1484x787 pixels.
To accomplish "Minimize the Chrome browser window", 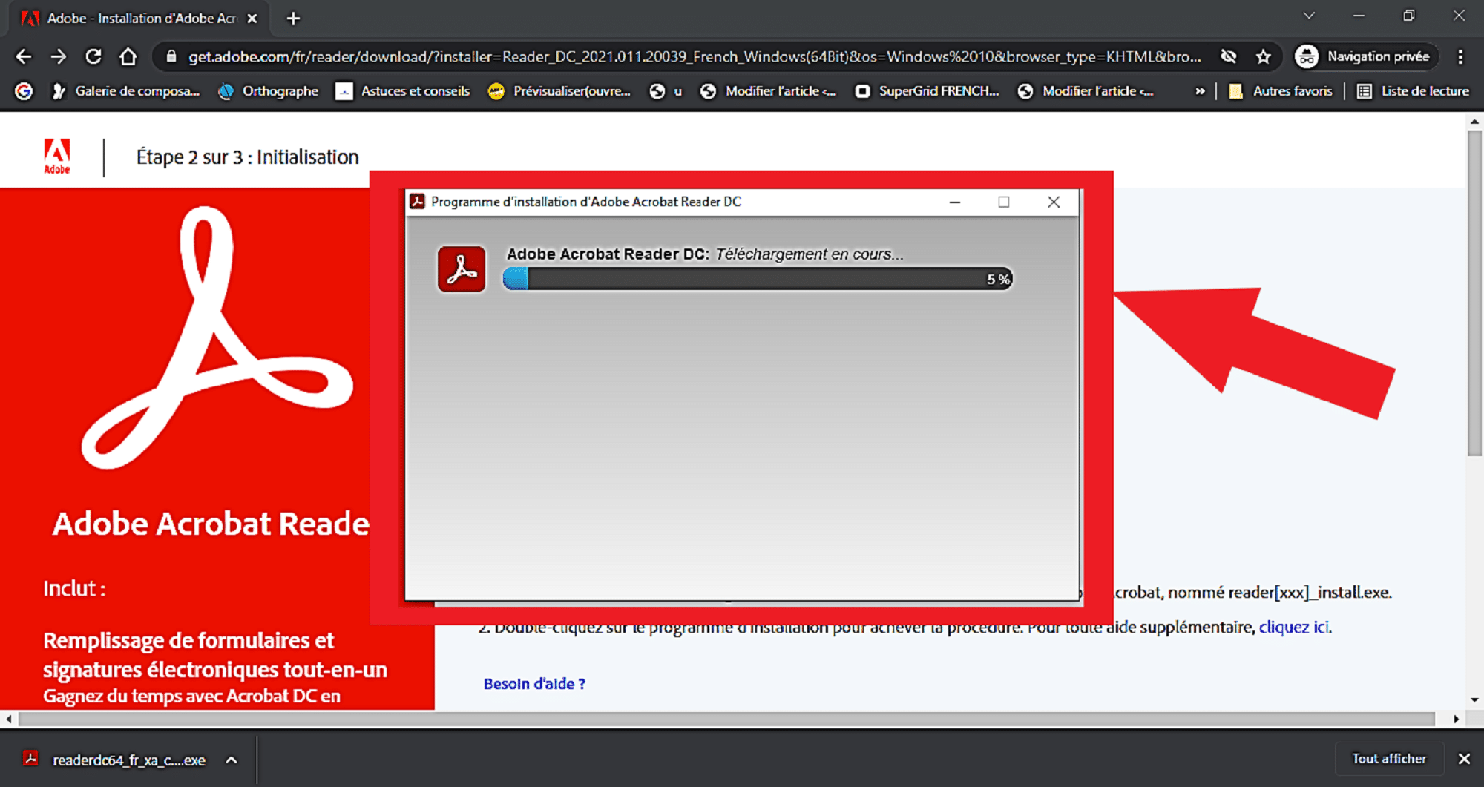I will click(x=1359, y=16).
